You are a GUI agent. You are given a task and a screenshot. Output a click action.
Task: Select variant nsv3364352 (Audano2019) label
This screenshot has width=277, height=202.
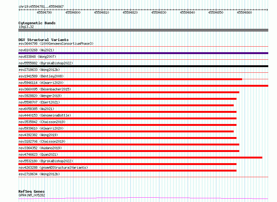[x=40, y=148]
